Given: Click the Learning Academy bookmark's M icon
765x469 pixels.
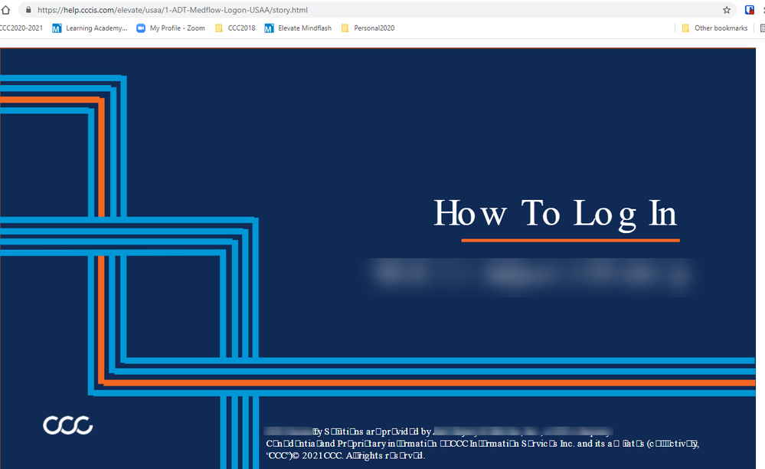Looking at the screenshot, I should point(57,28).
